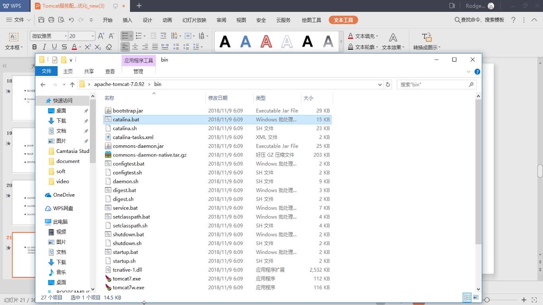This screenshot has width=543, height=305.
Task: Select the red outlined text style preset
Action: tap(266, 41)
